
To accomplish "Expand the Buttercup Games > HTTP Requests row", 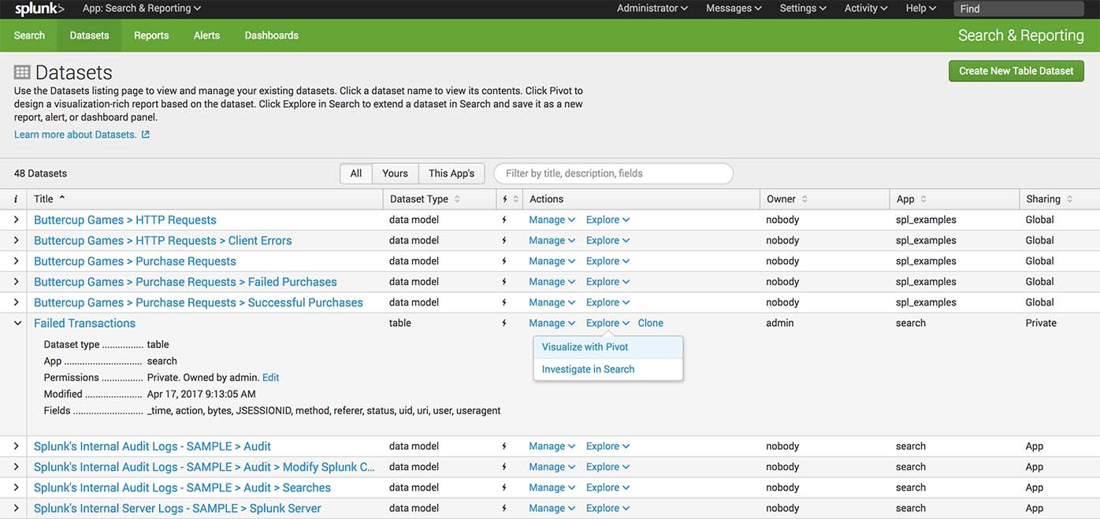I will 17,220.
